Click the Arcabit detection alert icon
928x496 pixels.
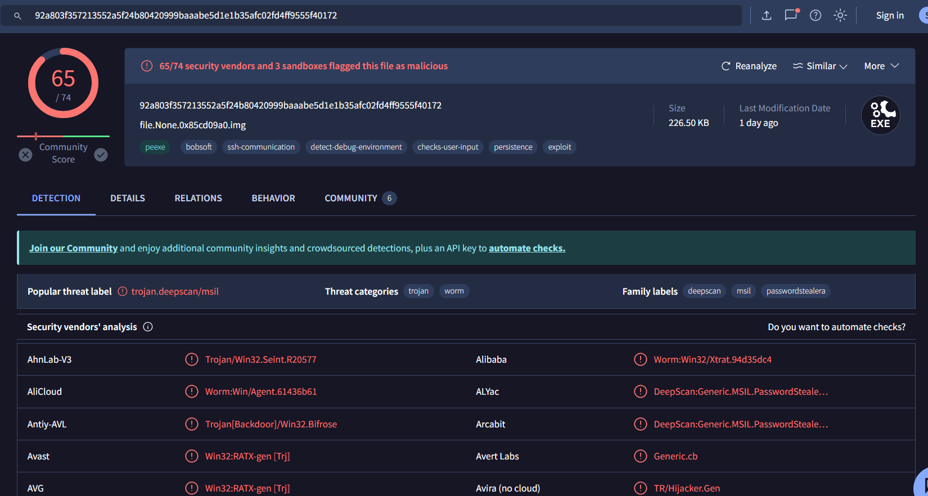pos(641,424)
